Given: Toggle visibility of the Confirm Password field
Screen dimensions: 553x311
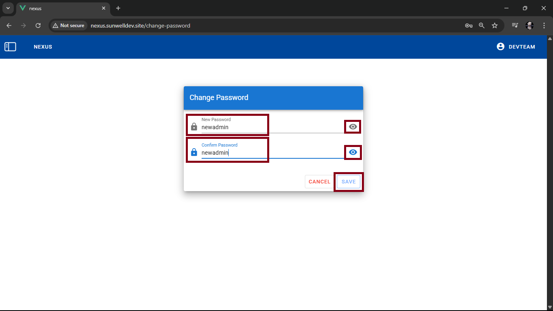Looking at the screenshot, I should coord(353,152).
